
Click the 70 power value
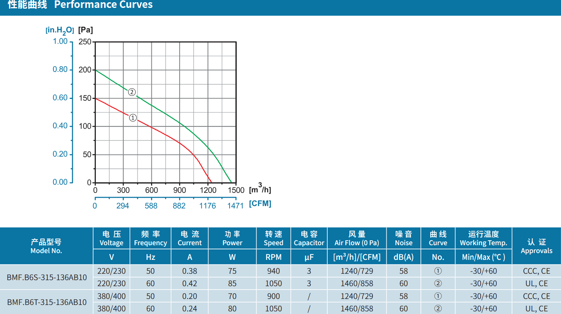[232, 296]
